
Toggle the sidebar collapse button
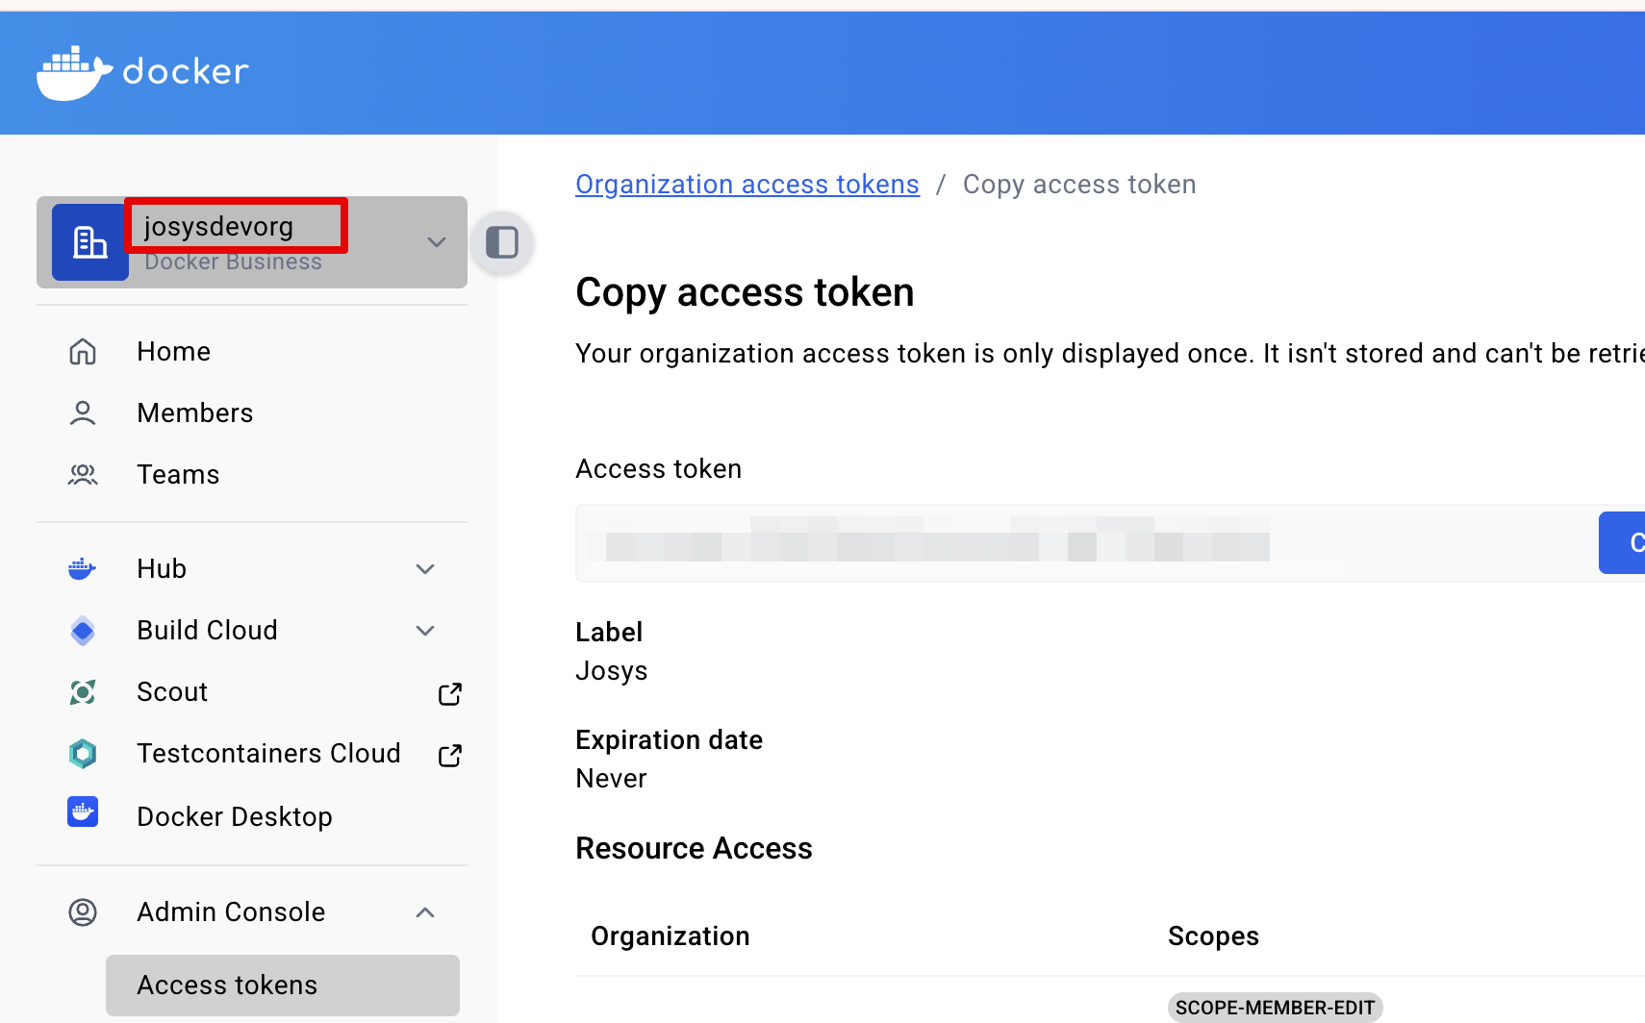(x=502, y=242)
